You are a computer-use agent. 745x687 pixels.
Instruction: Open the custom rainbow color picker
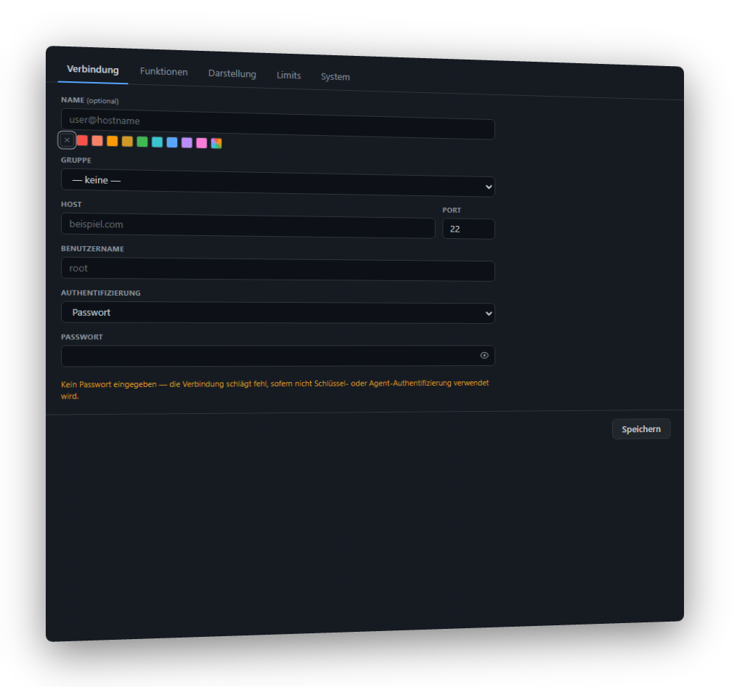(x=216, y=143)
